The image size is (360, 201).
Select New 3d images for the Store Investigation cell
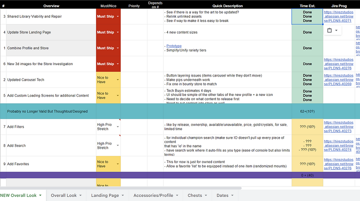[51, 64]
